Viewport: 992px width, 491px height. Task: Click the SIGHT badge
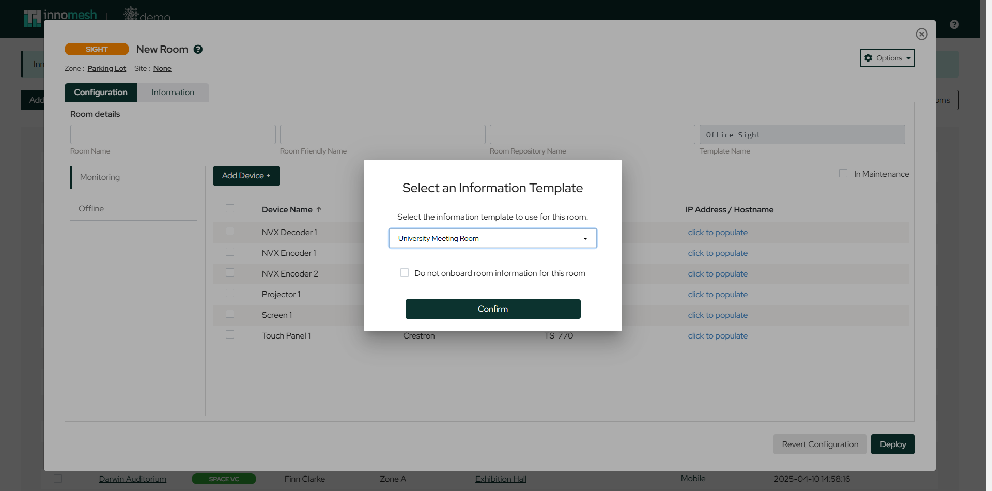click(97, 49)
